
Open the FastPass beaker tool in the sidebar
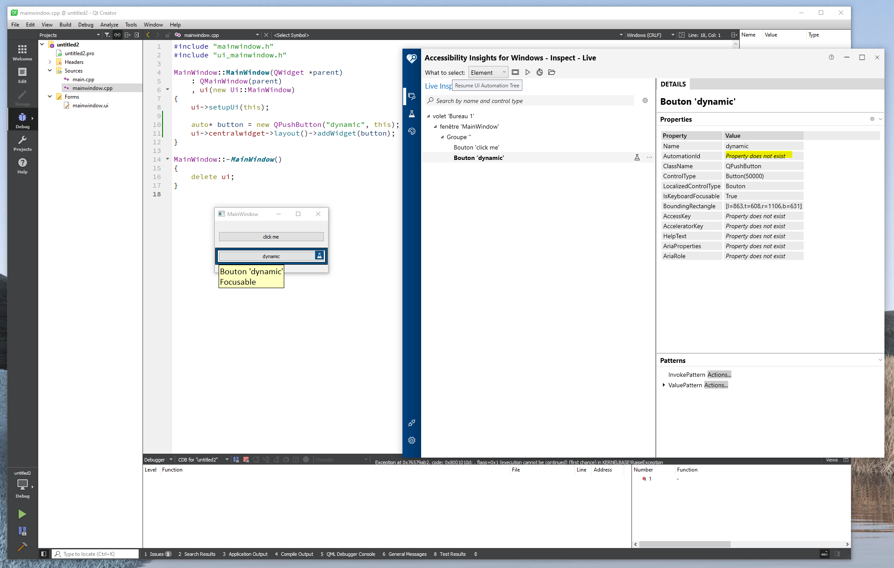click(412, 114)
